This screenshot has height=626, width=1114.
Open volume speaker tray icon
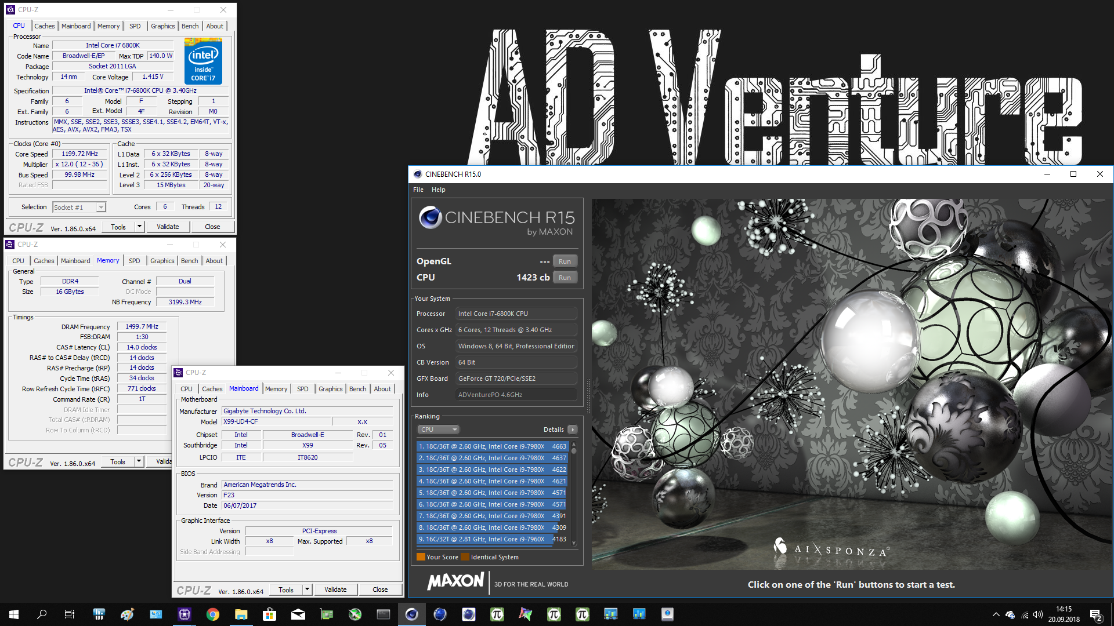(1038, 614)
